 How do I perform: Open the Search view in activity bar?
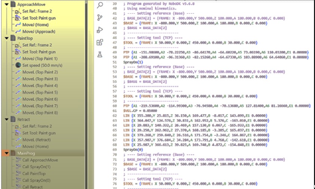100,5
